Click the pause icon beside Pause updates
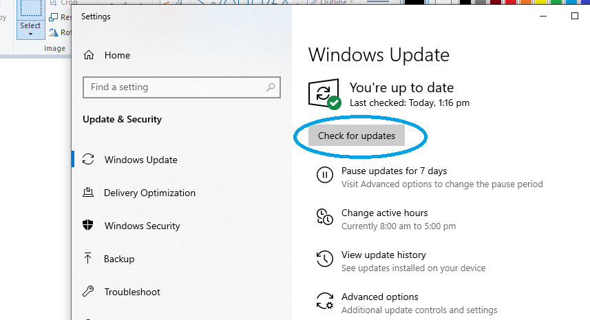This screenshot has height=320, width=590. [324, 176]
